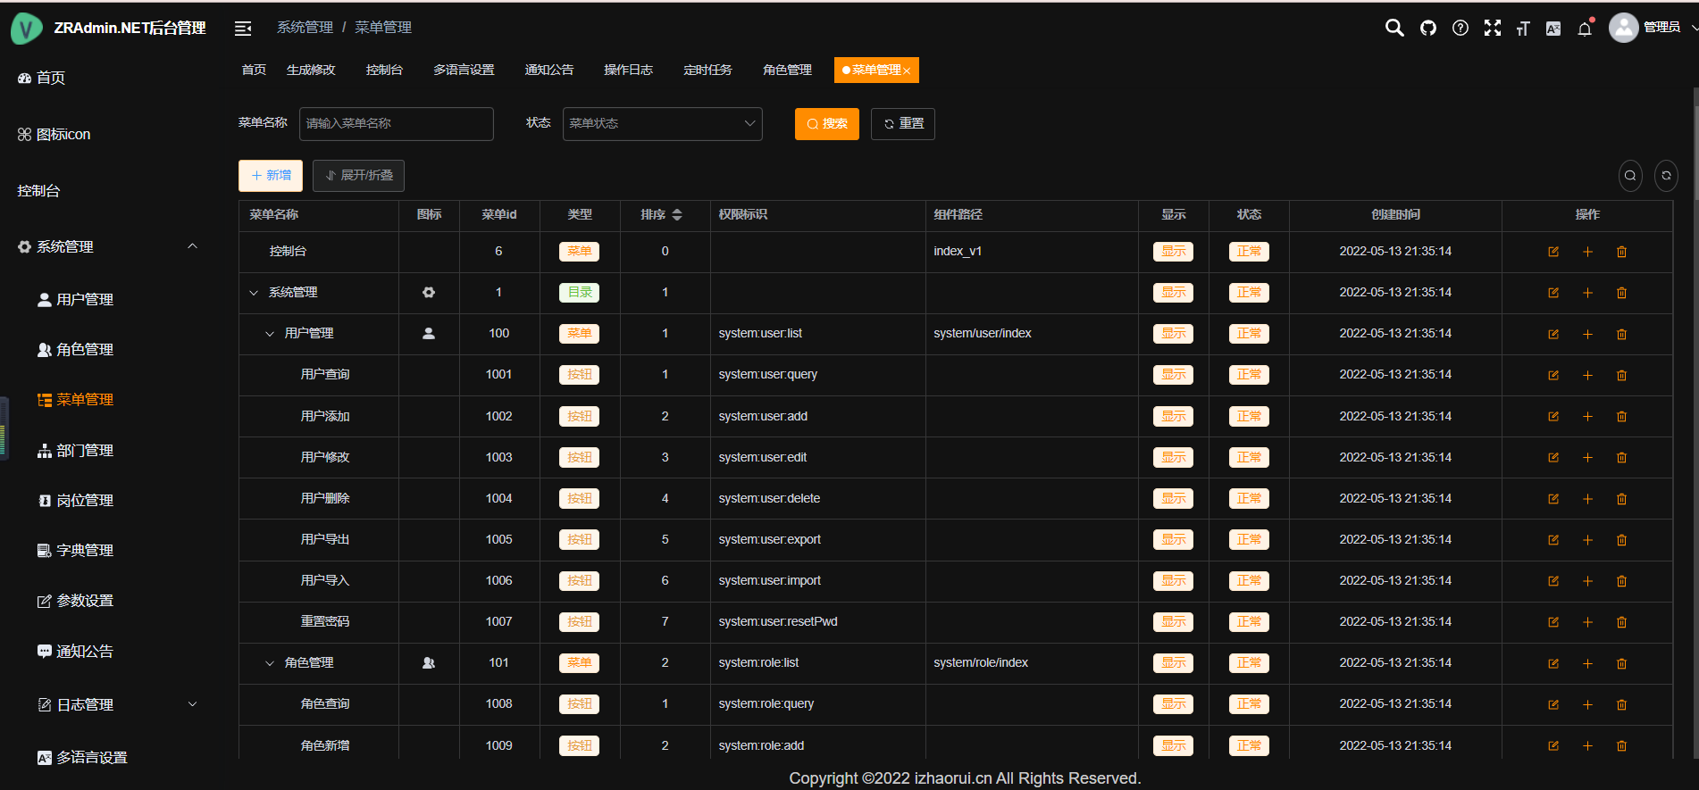Delete the 用户查询 row with trash icon
This screenshot has width=1699, height=790.
click(1621, 375)
